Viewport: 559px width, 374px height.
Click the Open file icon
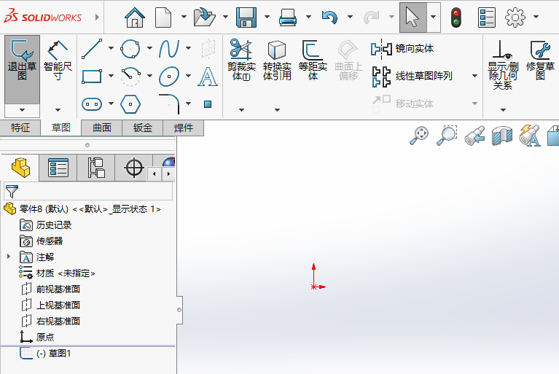(204, 17)
